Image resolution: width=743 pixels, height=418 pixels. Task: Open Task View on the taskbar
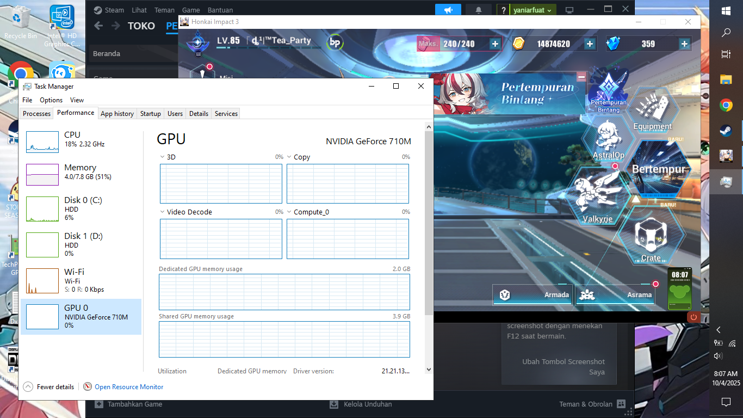point(726,54)
